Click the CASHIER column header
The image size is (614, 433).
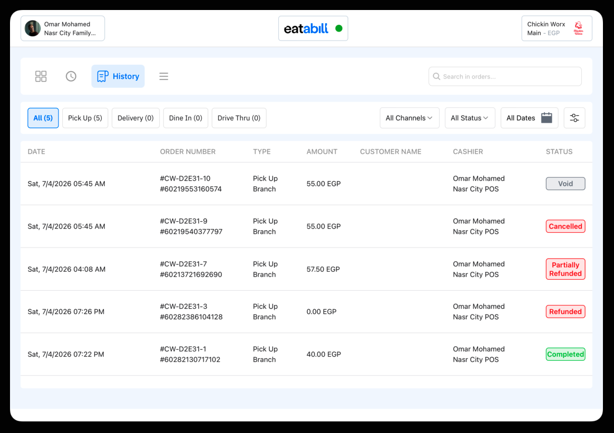(468, 152)
